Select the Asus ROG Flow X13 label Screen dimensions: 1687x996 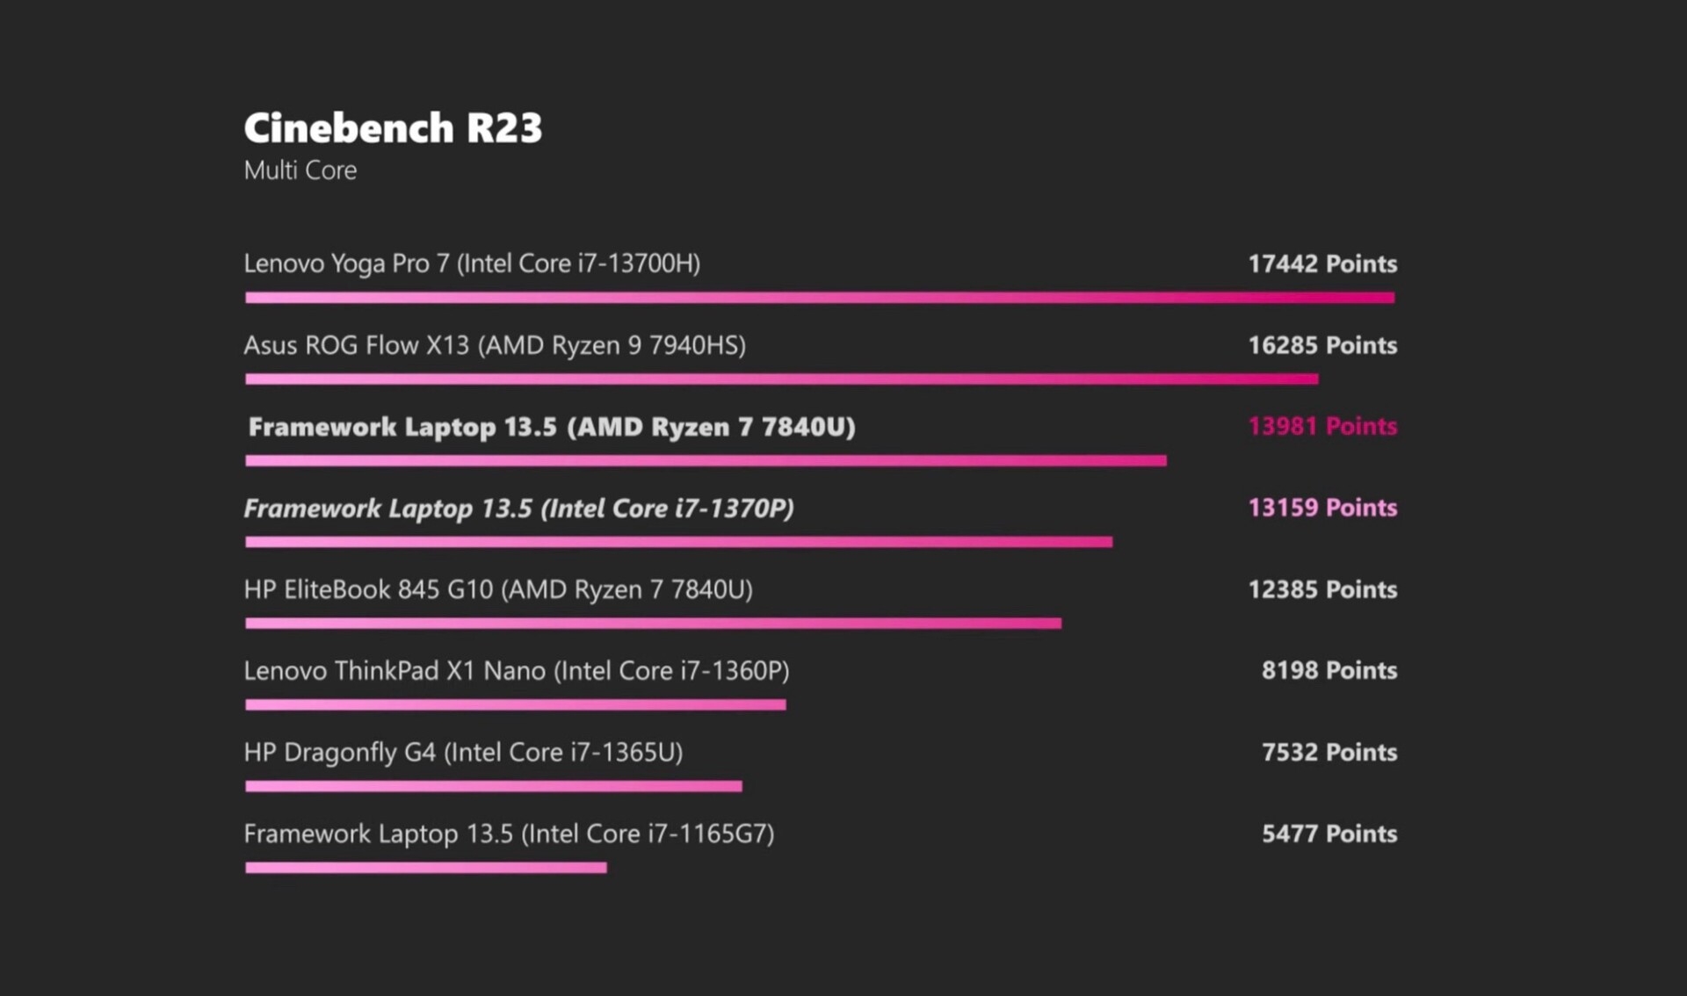click(x=495, y=345)
